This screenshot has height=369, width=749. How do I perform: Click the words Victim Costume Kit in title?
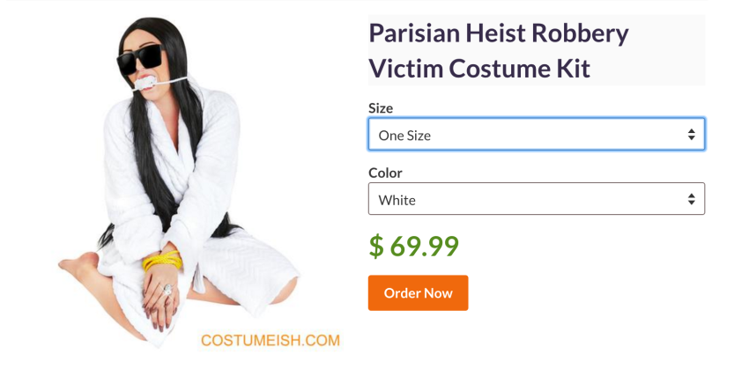479,69
